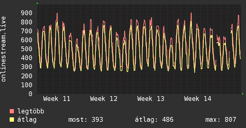Click the max: 807 statistic
The image size is (246, 128).
click(221, 120)
